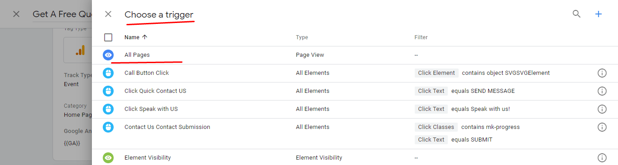Screen dimensions: 618x165
Task: Show info for Call Button Click trigger
Action: (602, 73)
